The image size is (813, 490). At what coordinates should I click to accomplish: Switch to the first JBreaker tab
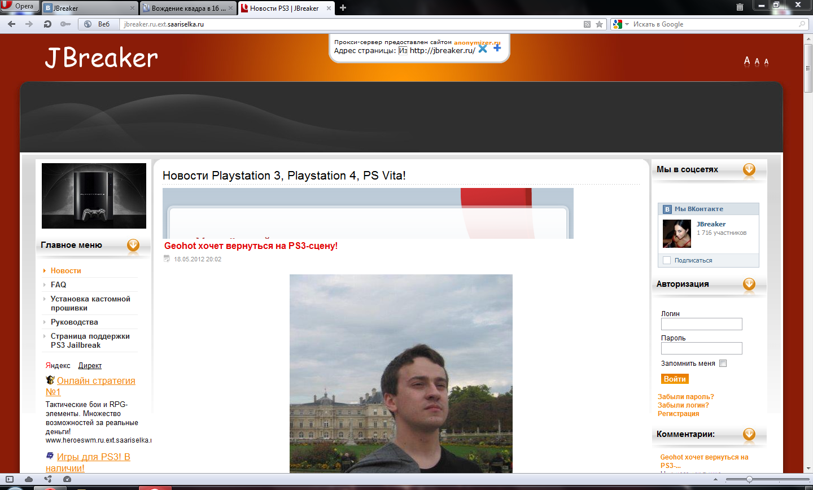click(x=89, y=8)
